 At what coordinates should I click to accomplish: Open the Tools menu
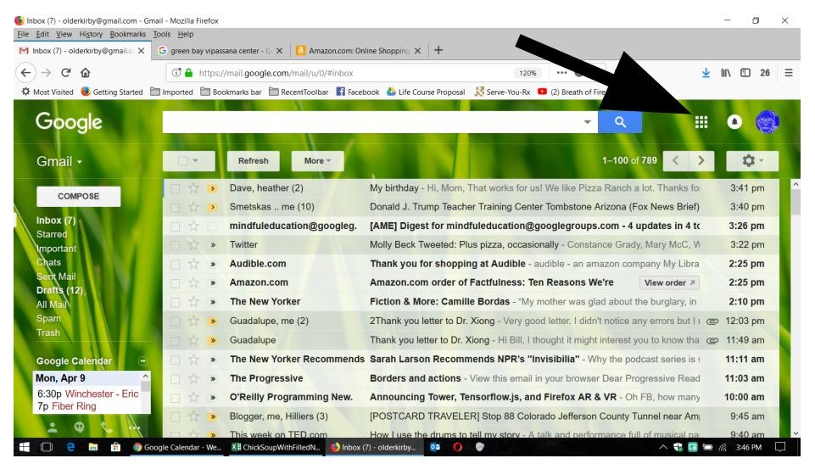pyautogui.click(x=162, y=34)
